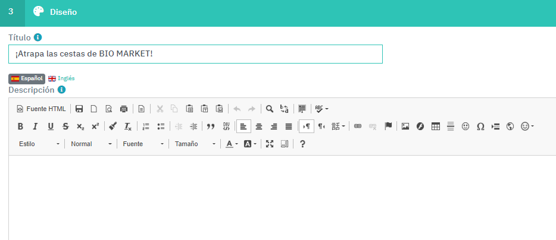The image size is (556, 240).
Task: Set text direction left to right
Action: click(x=307, y=127)
